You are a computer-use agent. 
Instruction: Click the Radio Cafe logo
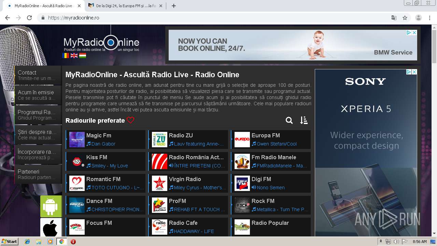[159, 227]
